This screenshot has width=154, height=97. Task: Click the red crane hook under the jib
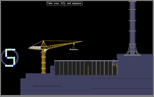pyautogui.click(x=74, y=44)
